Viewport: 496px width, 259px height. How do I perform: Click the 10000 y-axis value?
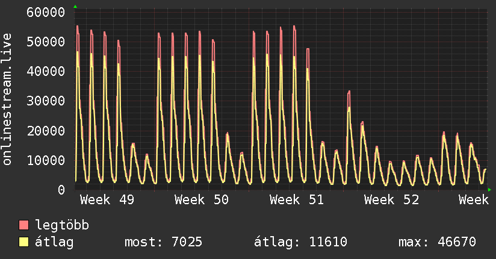(47, 160)
